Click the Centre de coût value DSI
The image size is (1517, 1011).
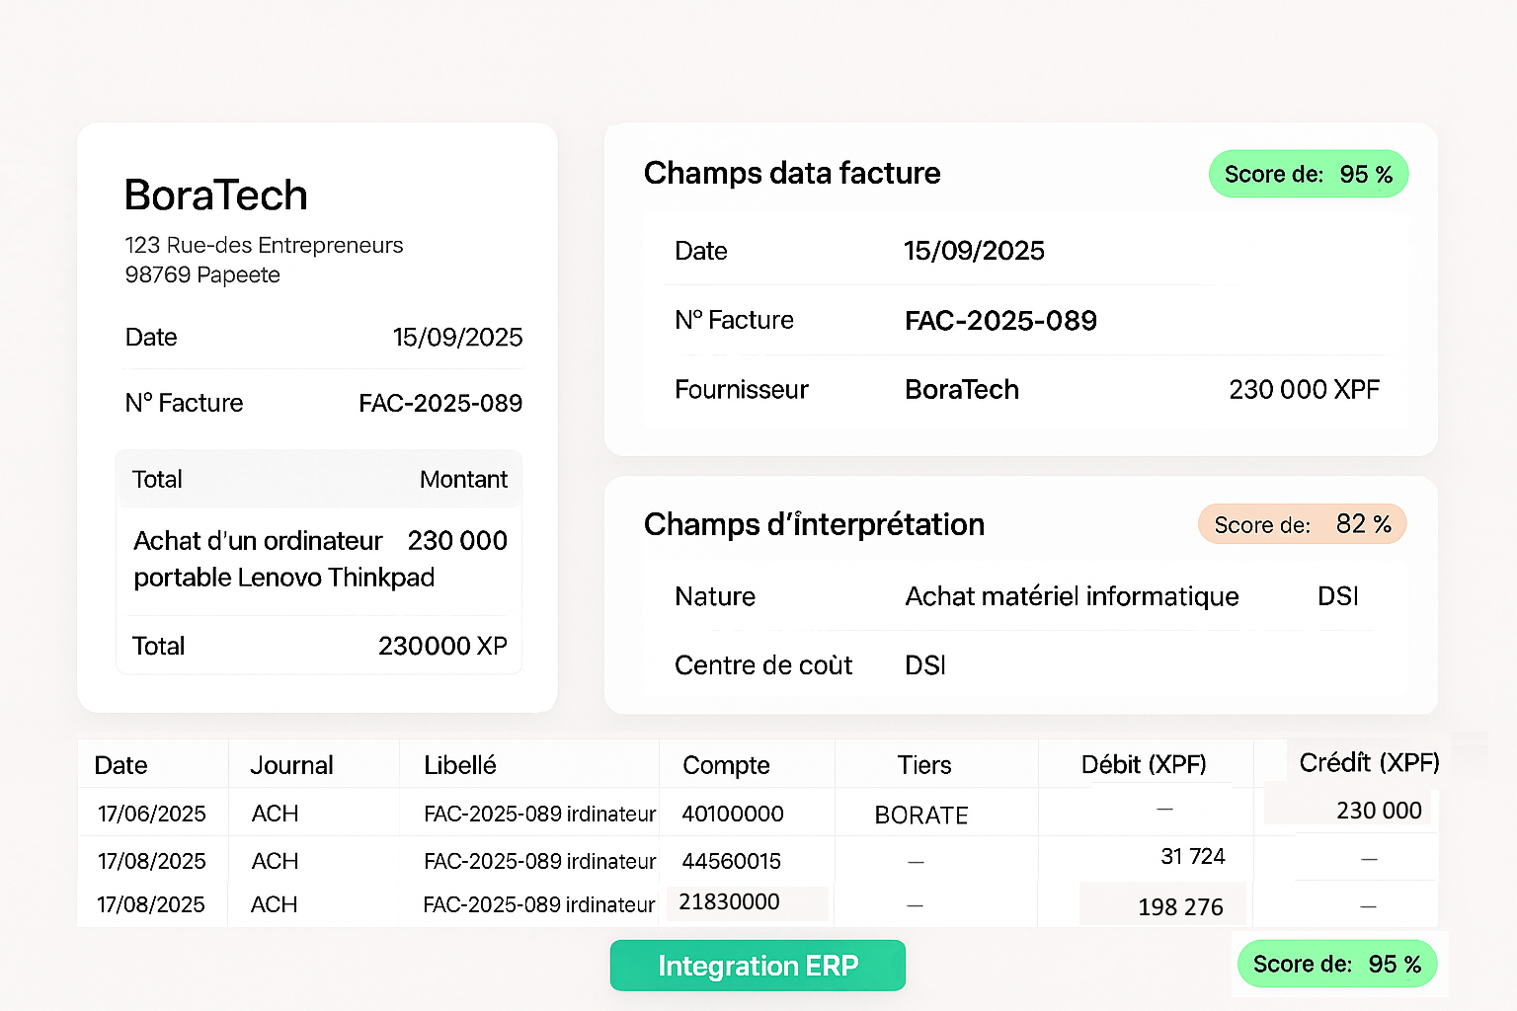tap(925, 665)
